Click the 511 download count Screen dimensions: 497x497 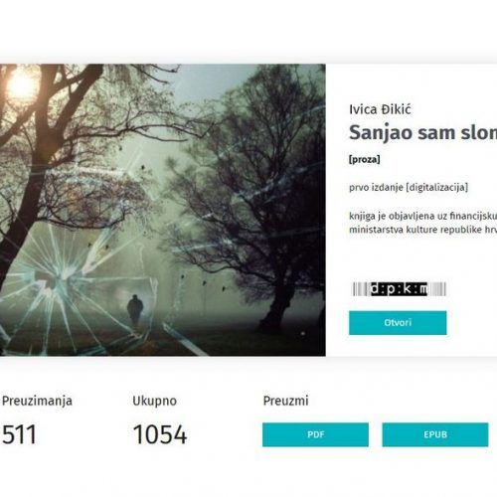tap(19, 434)
